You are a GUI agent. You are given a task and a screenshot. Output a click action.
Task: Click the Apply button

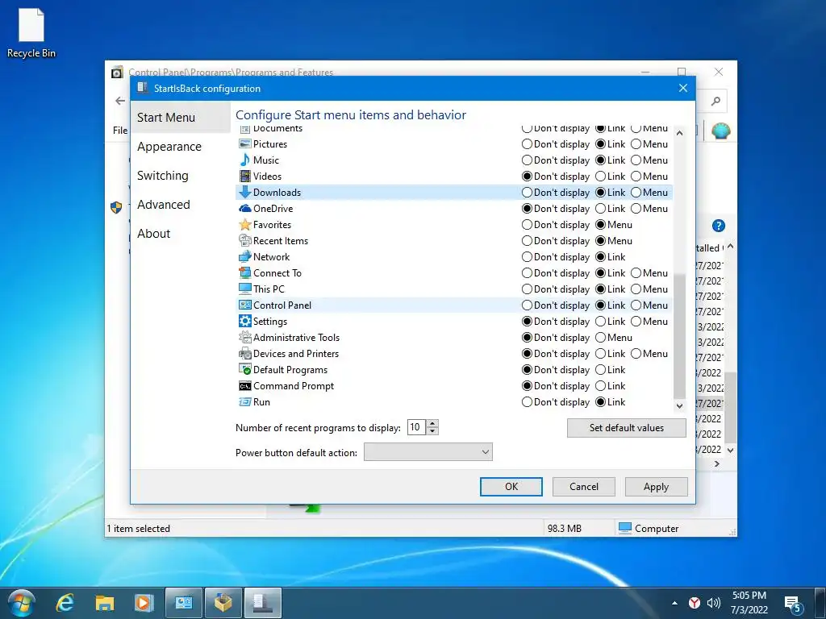click(x=656, y=486)
